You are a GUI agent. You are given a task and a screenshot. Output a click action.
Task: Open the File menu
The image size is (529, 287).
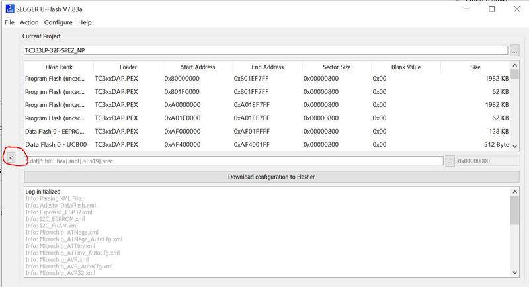pos(9,22)
